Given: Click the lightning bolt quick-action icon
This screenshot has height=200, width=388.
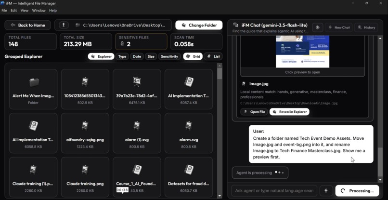Looking at the screenshot, I should [x=326, y=191].
